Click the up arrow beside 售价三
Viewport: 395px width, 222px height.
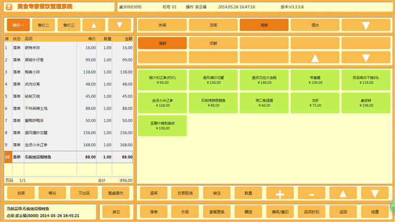(94, 25)
